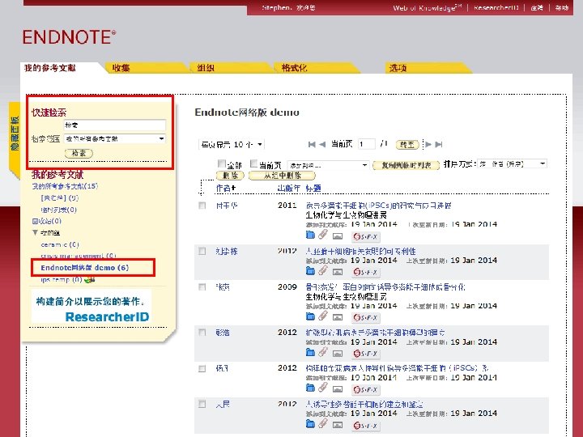Open folder icon on the 2009 reference
Viewport: 583px width, 437px height.
pyautogui.click(x=310, y=316)
